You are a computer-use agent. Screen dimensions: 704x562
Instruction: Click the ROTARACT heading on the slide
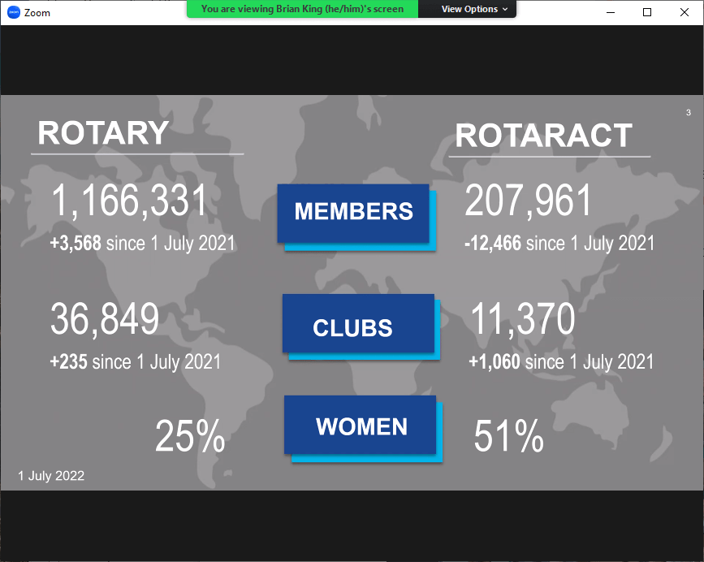543,136
